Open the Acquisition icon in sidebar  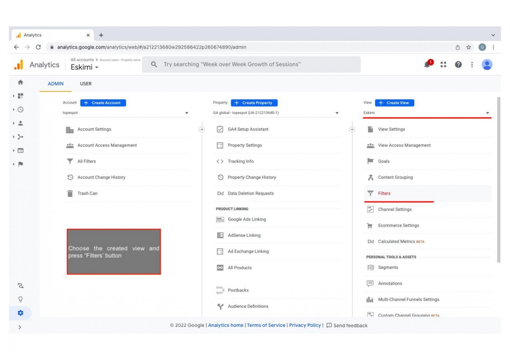20,137
